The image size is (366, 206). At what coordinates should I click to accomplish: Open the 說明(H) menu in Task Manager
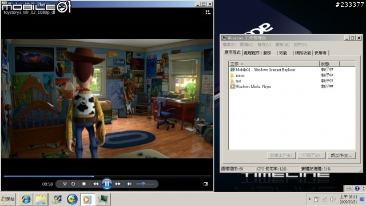pyautogui.click(x=300, y=45)
